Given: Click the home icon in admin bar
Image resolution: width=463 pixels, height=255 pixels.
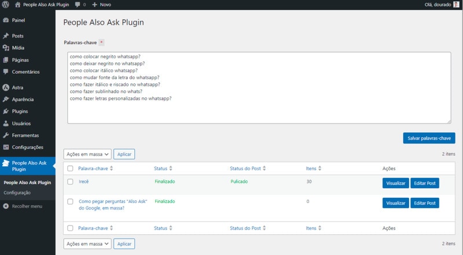Looking at the screenshot, I should (18, 5).
